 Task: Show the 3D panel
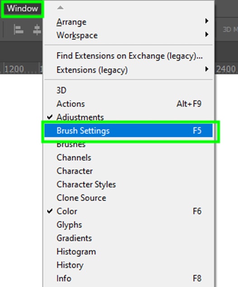(129, 90)
